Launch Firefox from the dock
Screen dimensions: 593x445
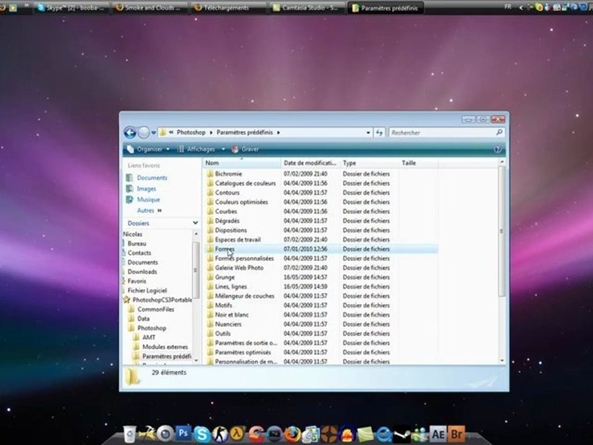coord(292,434)
